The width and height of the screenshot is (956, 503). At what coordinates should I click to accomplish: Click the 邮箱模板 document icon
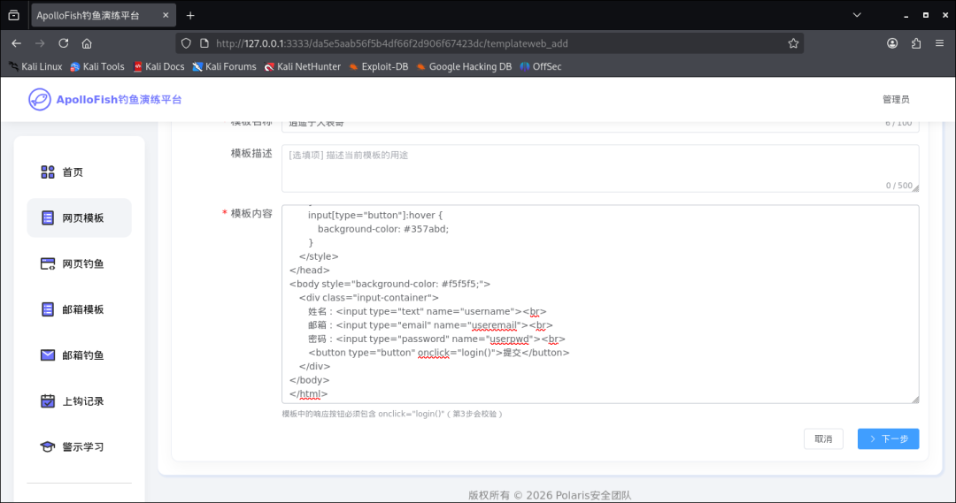click(x=48, y=309)
